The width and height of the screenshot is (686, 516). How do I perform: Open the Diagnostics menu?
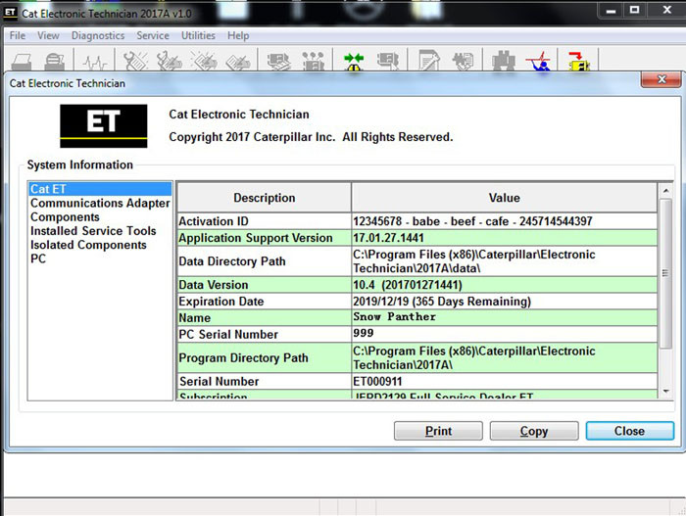tap(98, 35)
